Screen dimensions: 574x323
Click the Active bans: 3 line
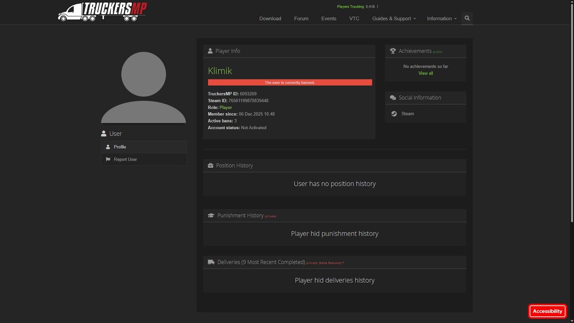click(222, 121)
